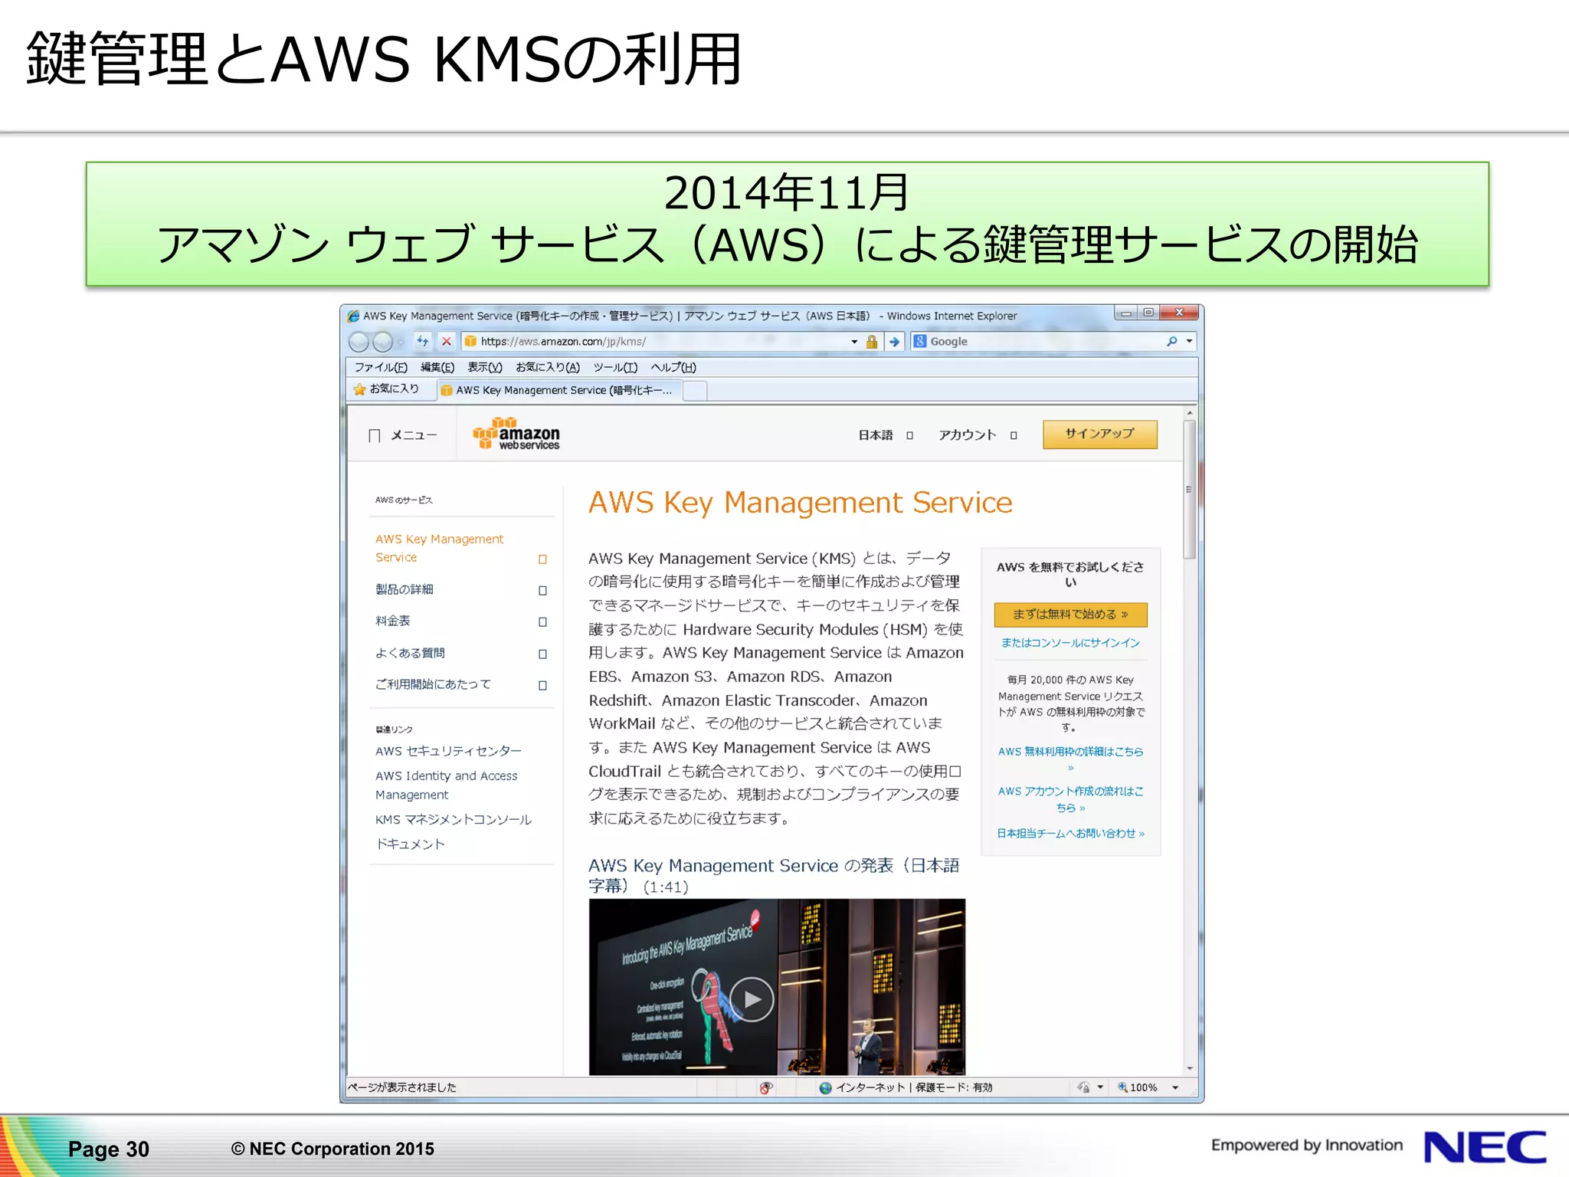Click the refresh page icon
The height and width of the screenshot is (1177, 1569).
pyautogui.click(x=423, y=341)
